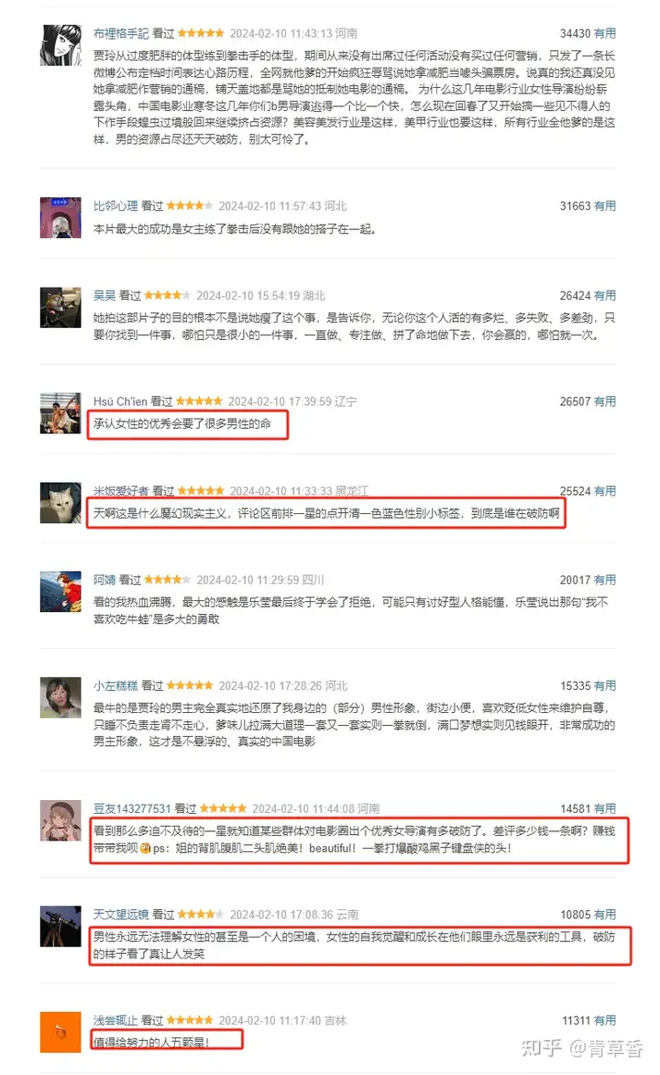Vote 有用 on 浅尝辄止 review
The width and height of the screenshot is (660, 1075).
604,1020
